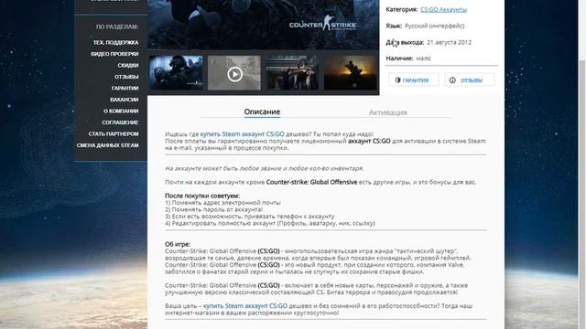Switch to the Описание tab

(x=262, y=111)
